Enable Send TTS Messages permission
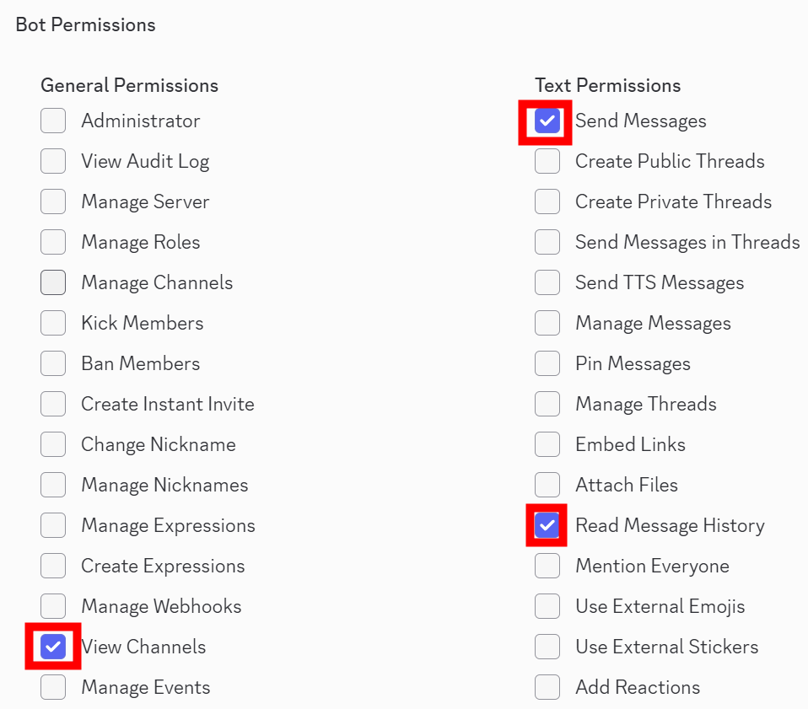This screenshot has width=808, height=709. tap(547, 283)
